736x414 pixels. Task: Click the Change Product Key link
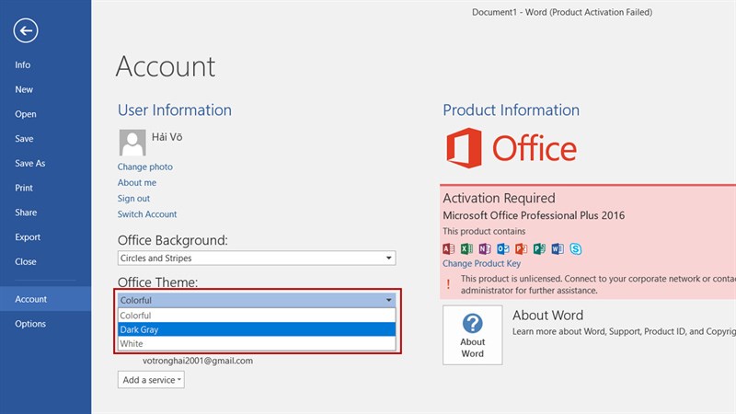482,264
